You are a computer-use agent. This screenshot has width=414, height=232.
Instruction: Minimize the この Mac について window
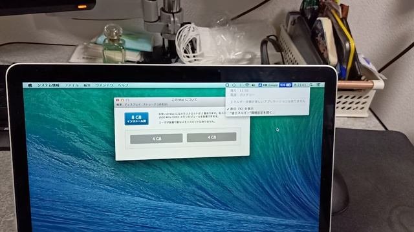(x=122, y=101)
